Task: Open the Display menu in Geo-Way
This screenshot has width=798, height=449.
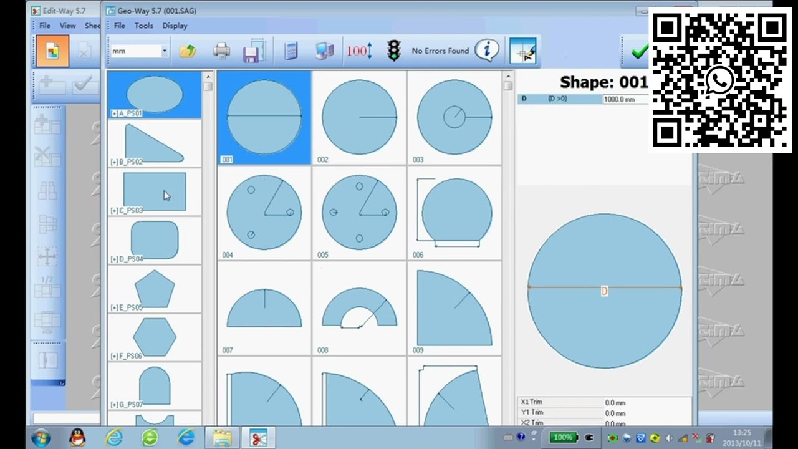Action: coord(175,26)
